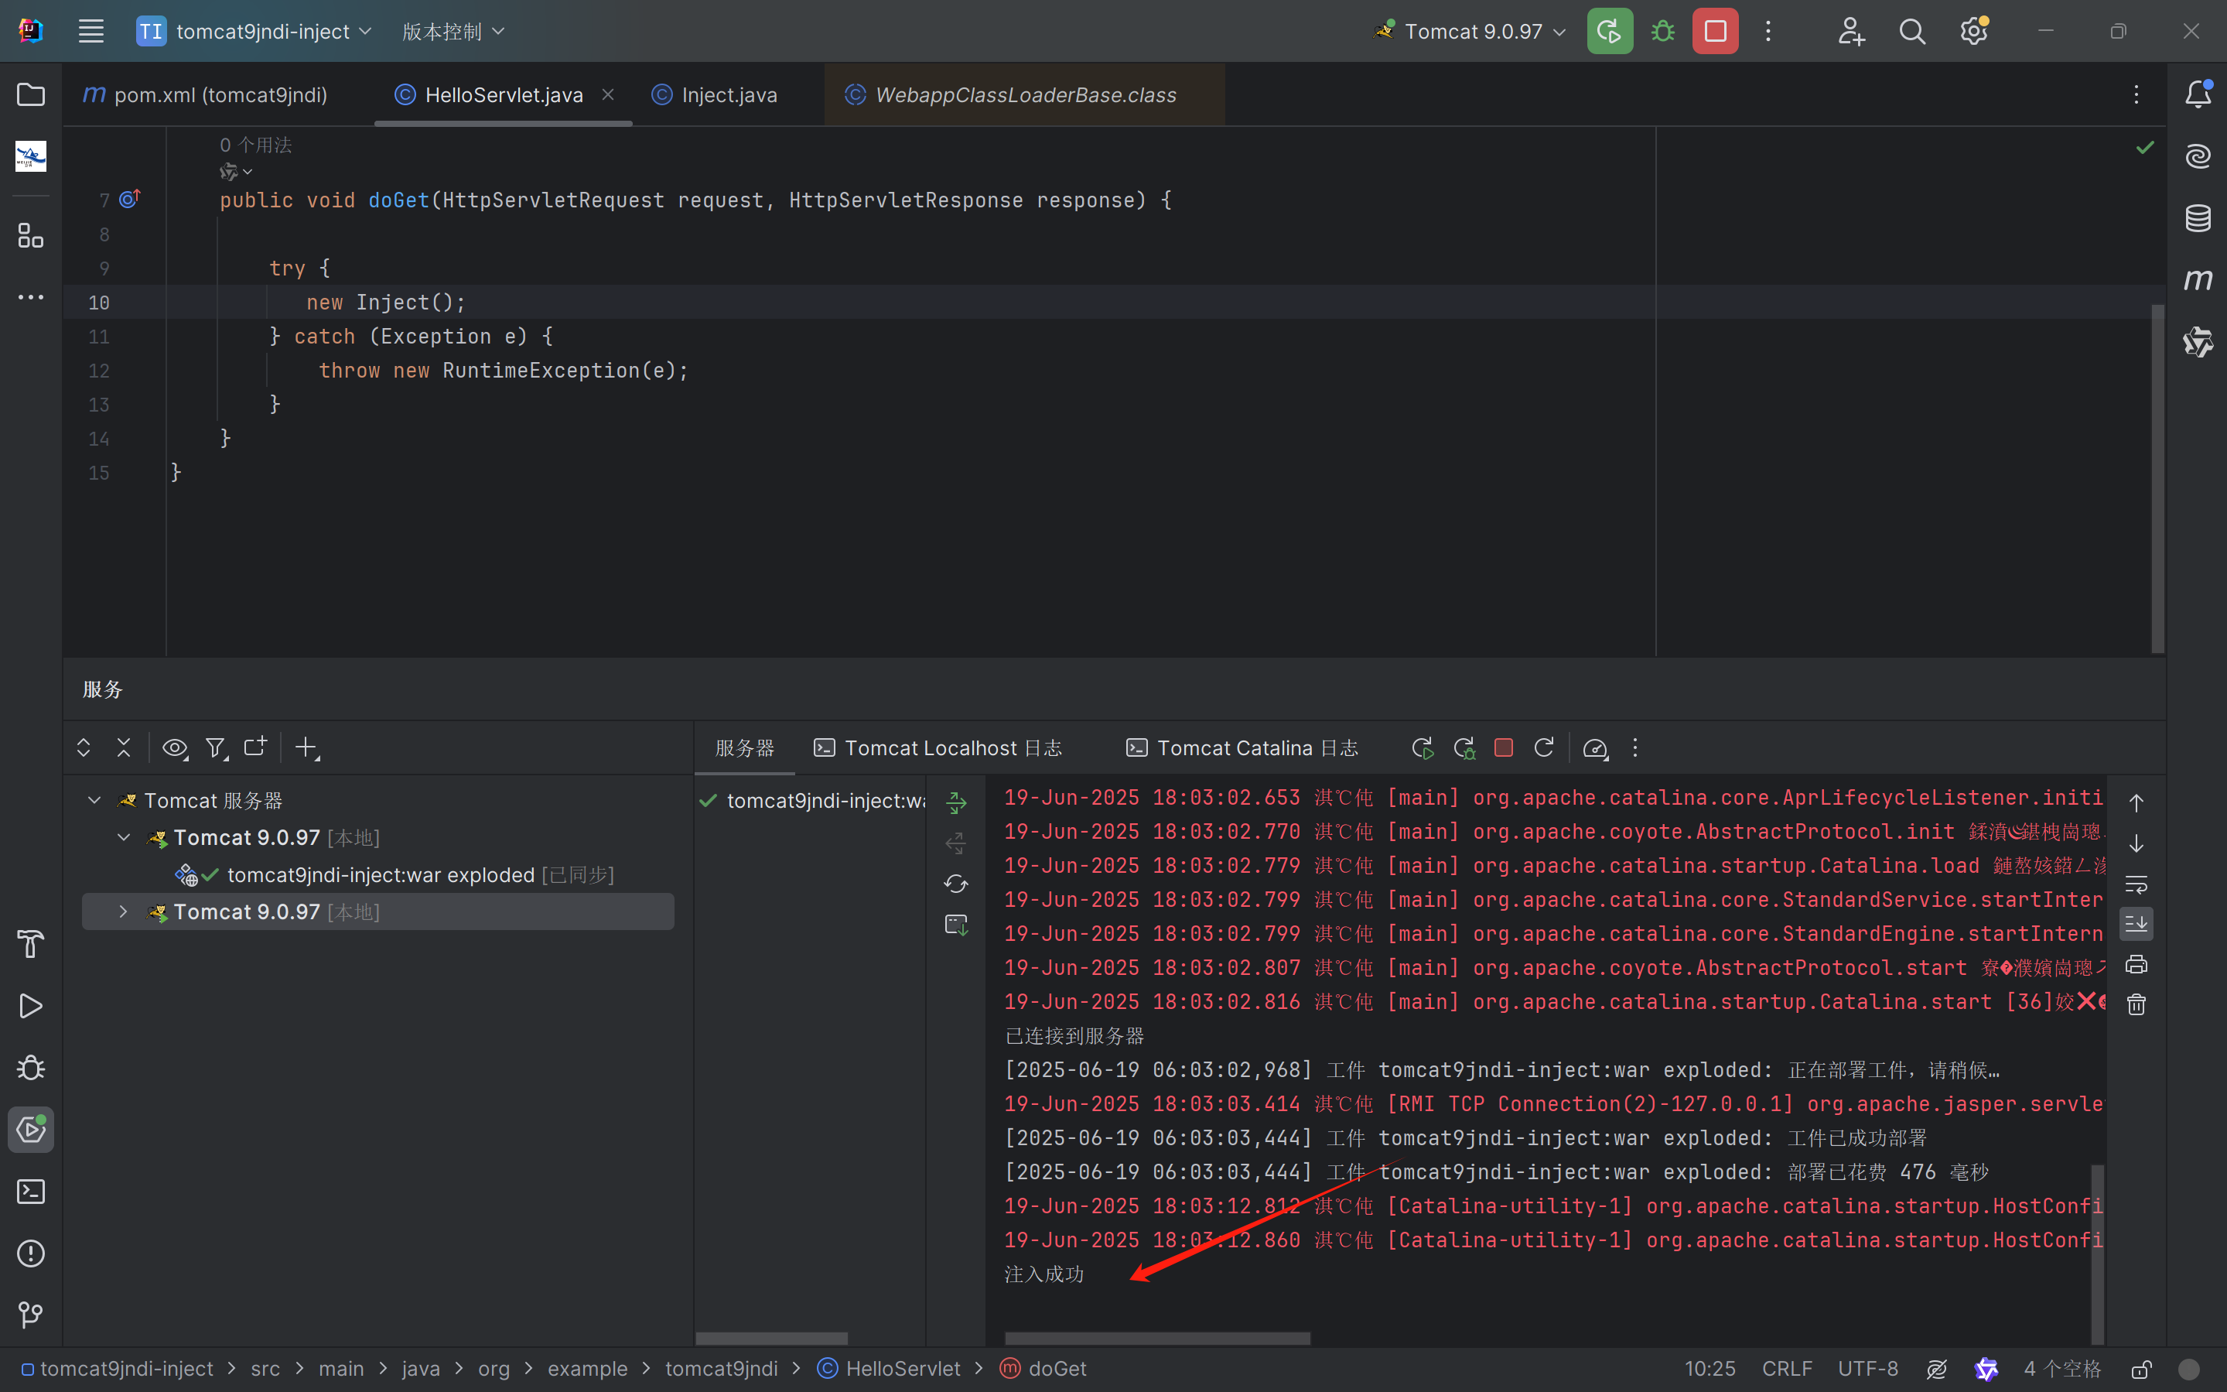Click the print console icon
The height and width of the screenshot is (1392, 2227).
pyautogui.click(x=2136, y=964)
